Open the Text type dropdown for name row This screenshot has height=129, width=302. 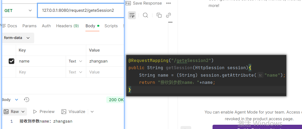click(x=76, y=61)
